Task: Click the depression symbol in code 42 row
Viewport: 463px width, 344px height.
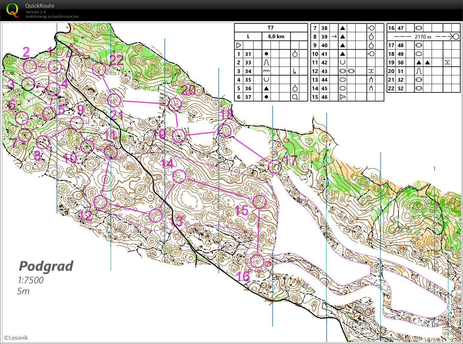Action: (343, 62)
